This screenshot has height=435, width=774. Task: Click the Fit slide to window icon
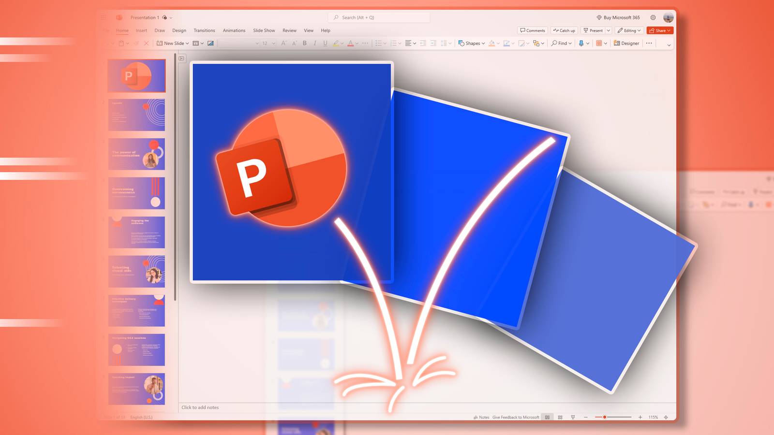pos(666,417)
